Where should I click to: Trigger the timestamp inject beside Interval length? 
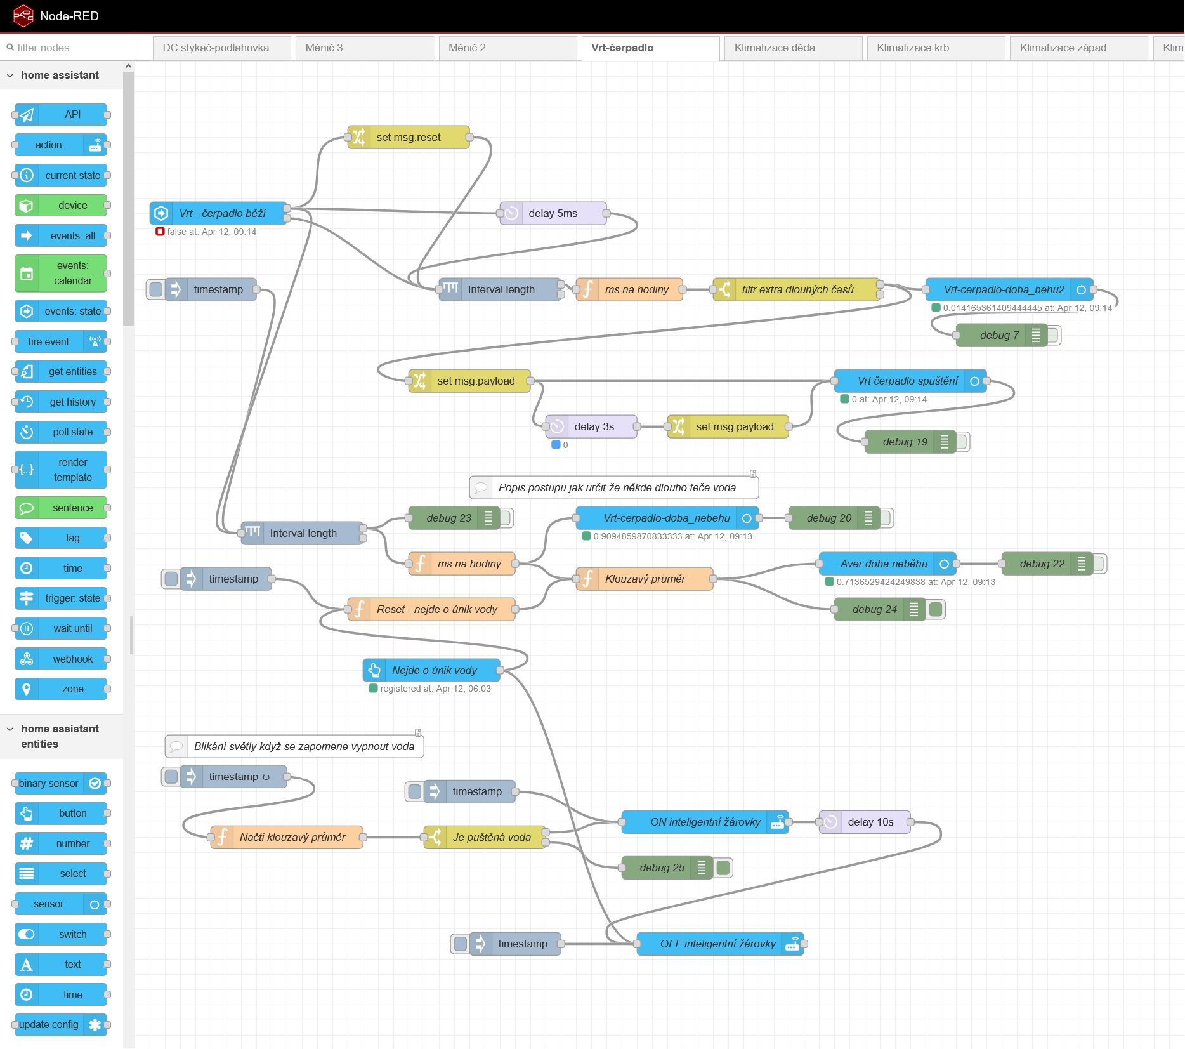tap(155, 289)
